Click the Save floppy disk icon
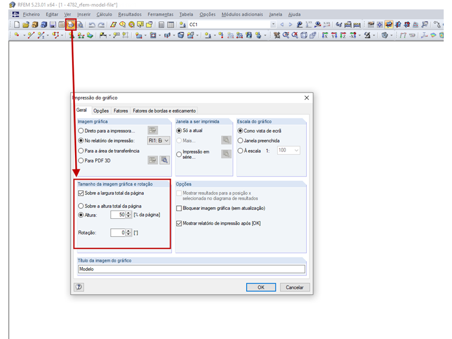Screen dimensions: 452x339 (x=52, y=24)
